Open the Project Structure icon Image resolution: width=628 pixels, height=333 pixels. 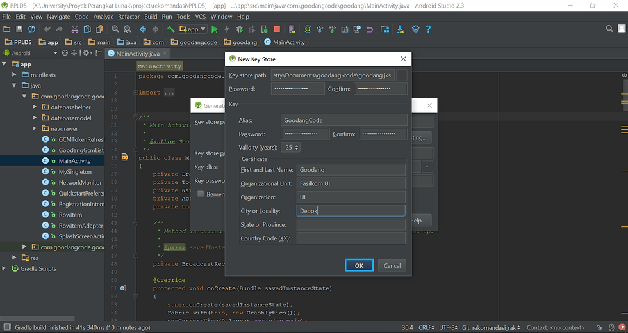(385, 29)
